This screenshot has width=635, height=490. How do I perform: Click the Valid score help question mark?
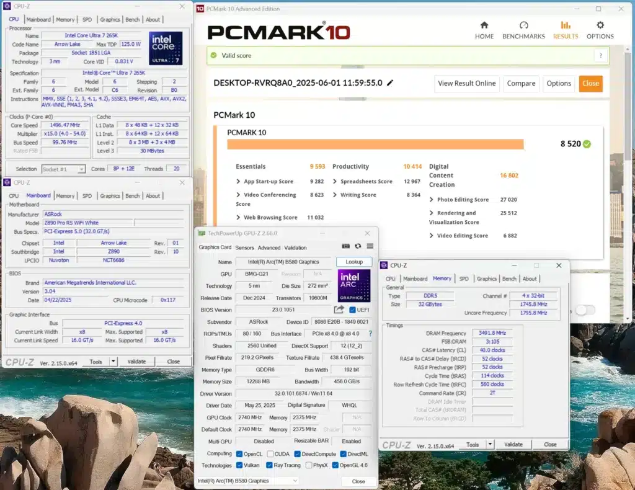click(x=600, y=55)
